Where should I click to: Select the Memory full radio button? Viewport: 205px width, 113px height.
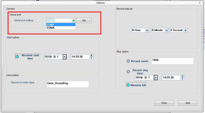pos(128,85)
